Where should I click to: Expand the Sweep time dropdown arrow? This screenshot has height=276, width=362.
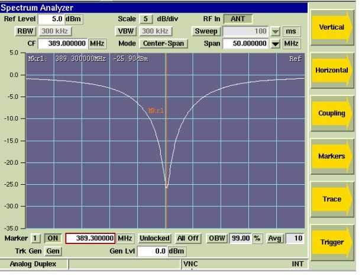[274, 31]
